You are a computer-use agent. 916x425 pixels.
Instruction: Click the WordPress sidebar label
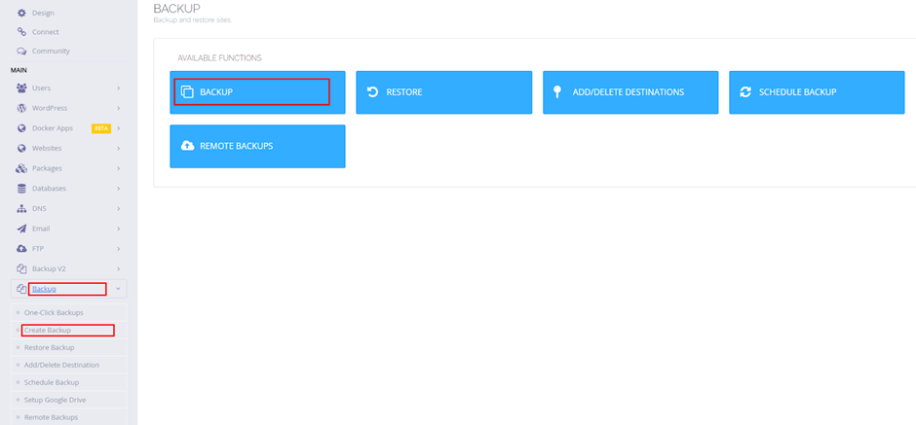click(x=50, y=108)
